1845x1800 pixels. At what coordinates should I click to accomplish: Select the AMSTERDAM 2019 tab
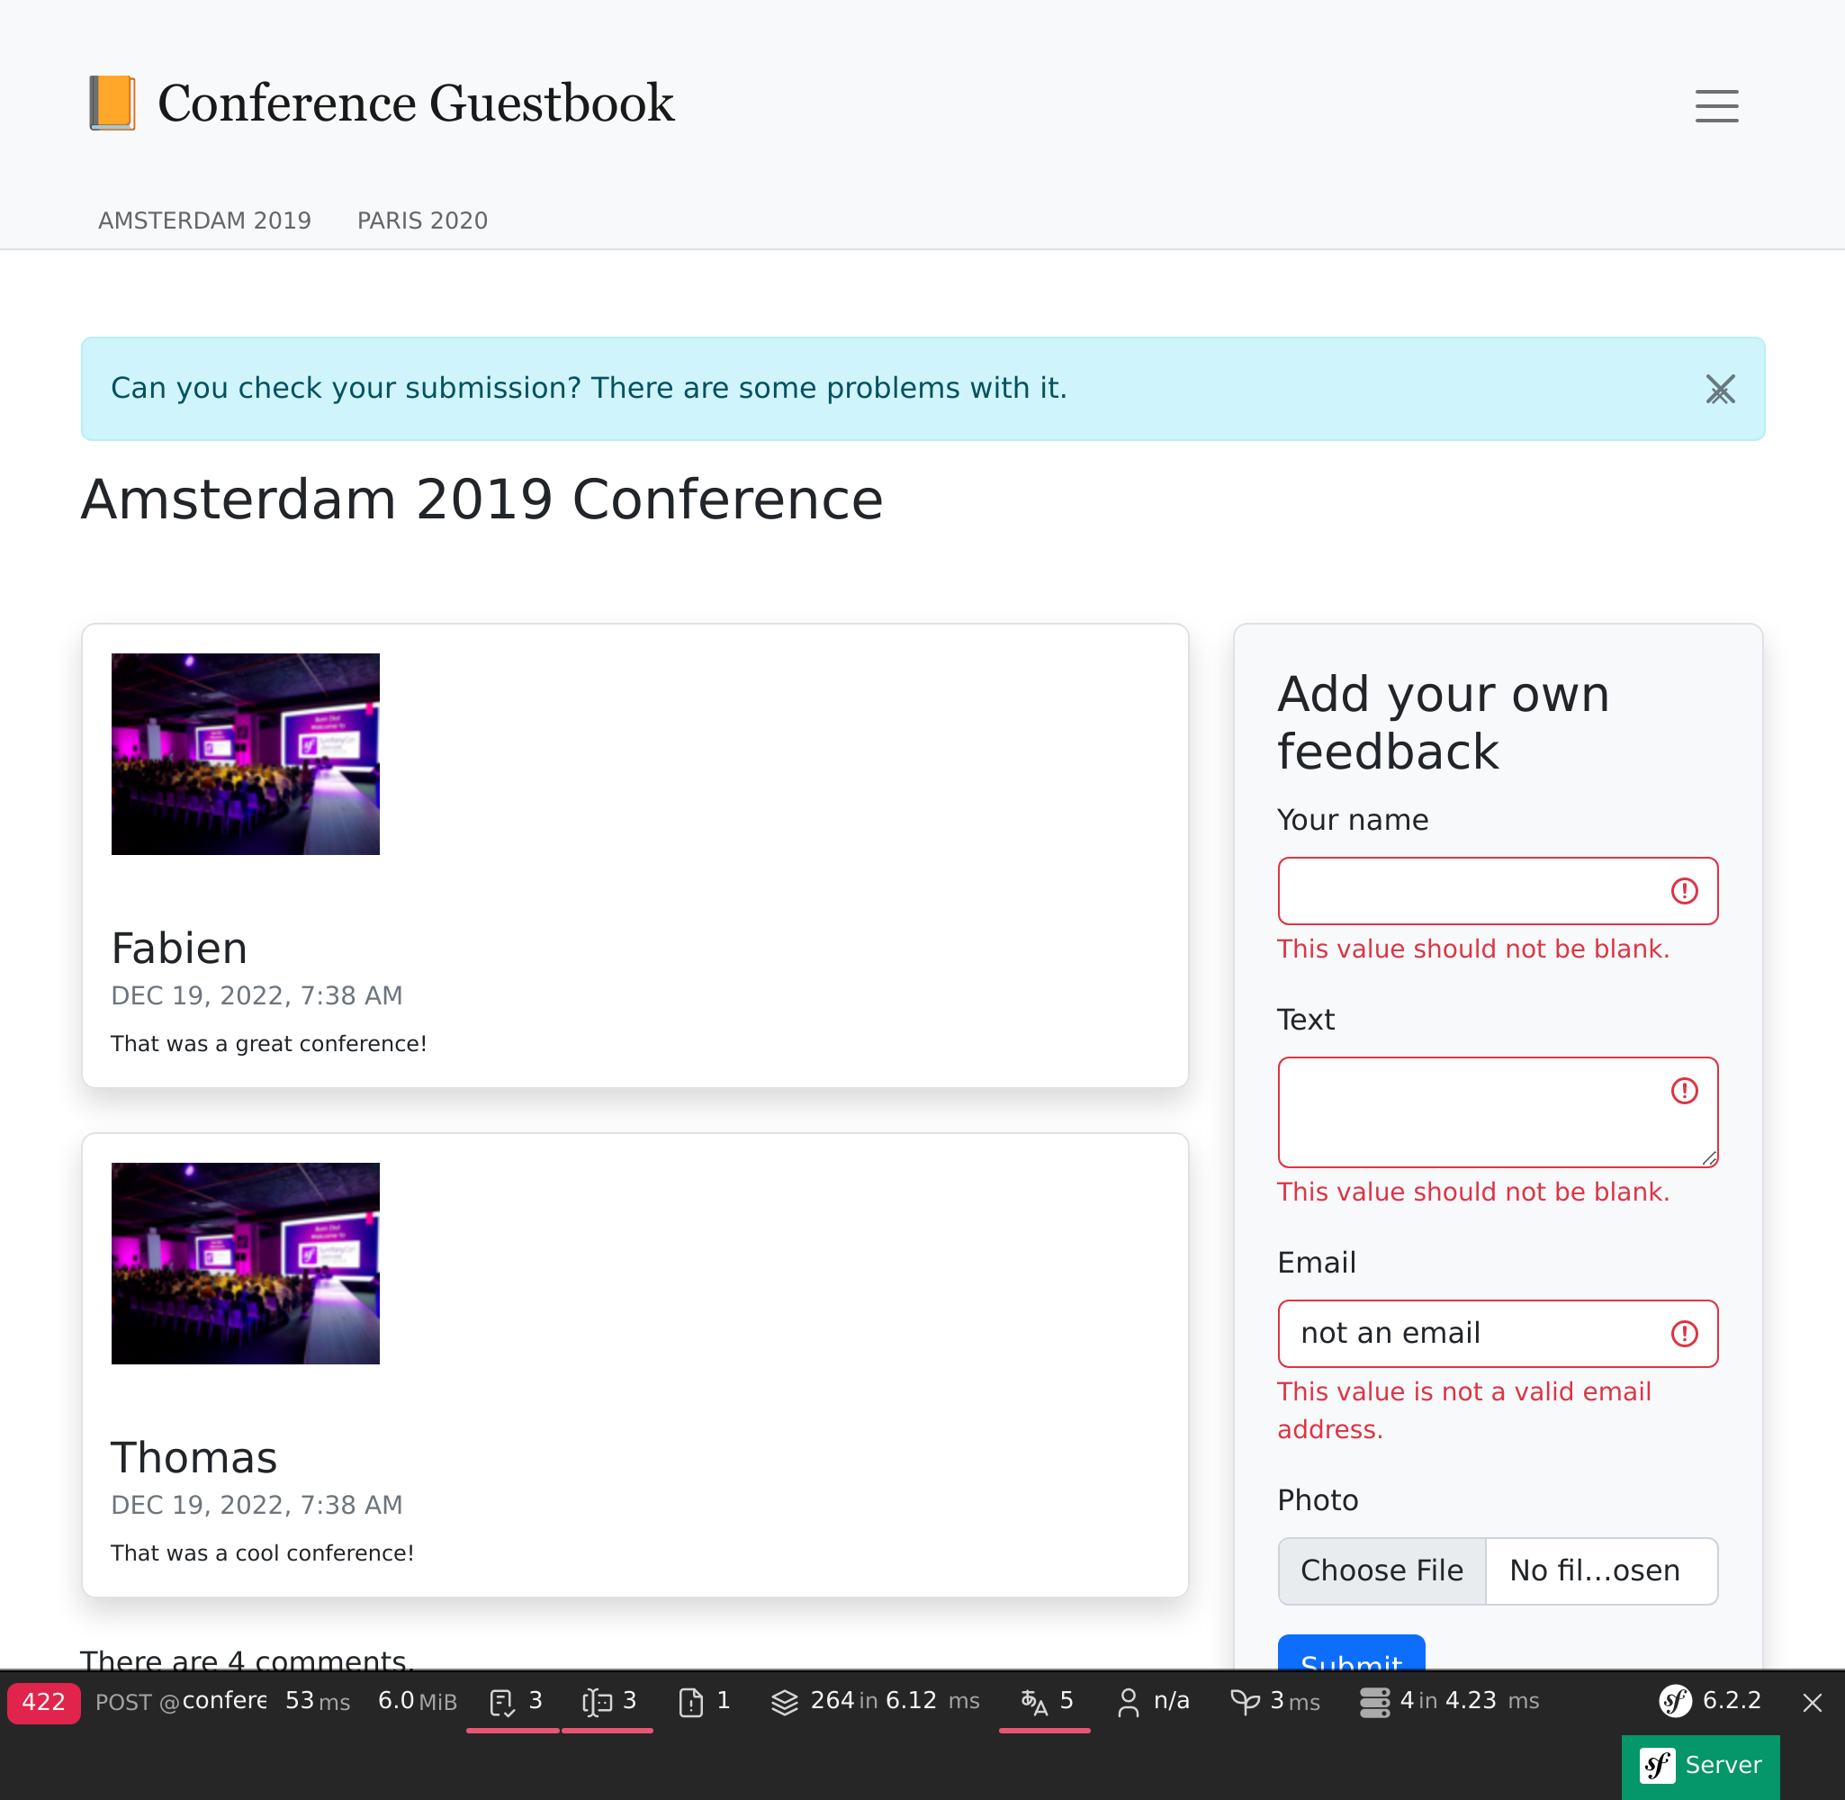pyautogui.click(x=204, y=220)
